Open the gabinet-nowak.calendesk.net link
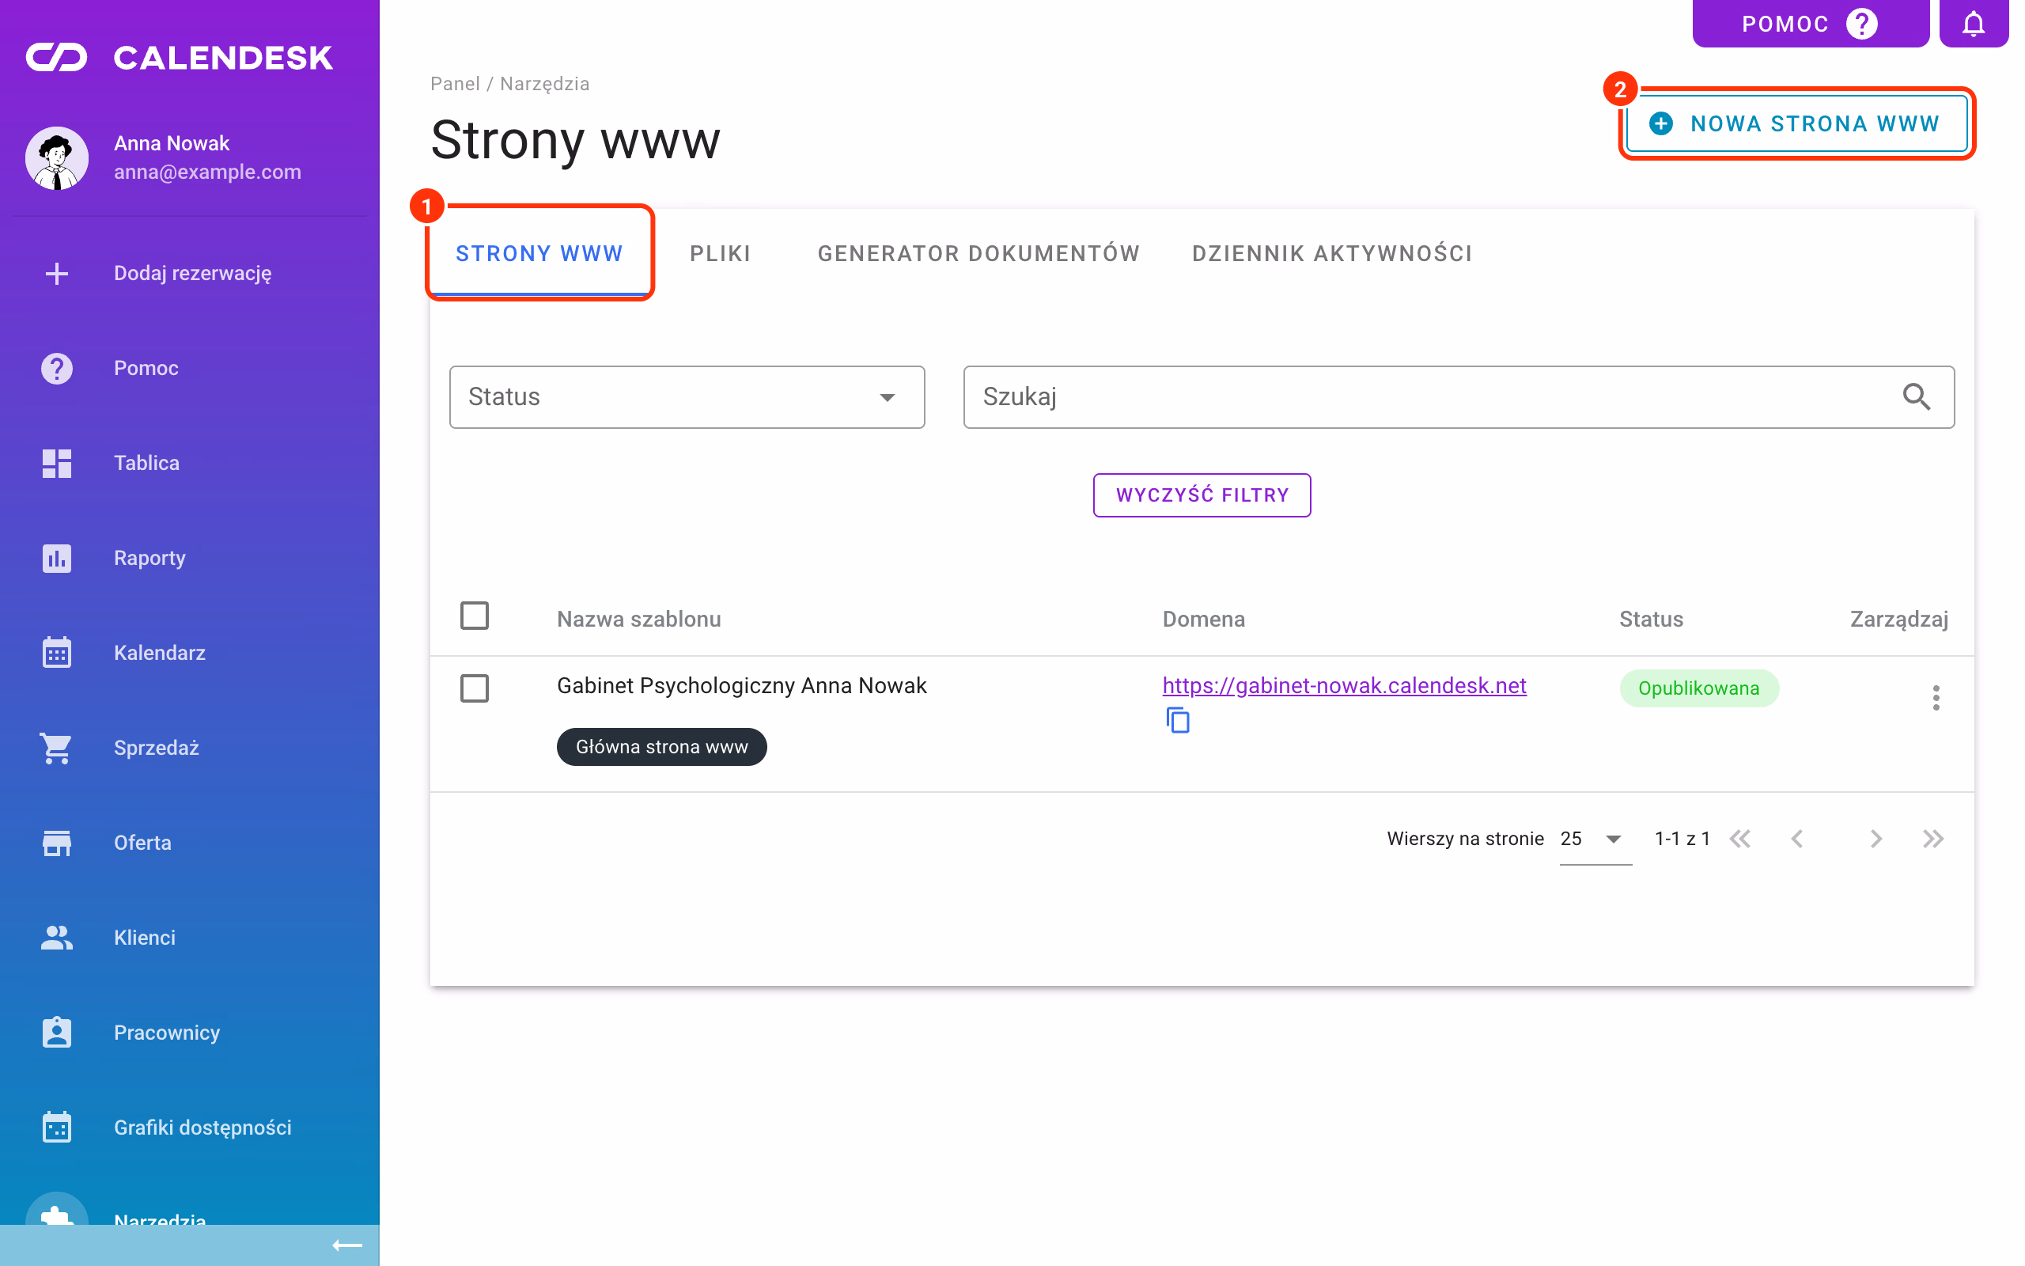 [x=1344, y=686]
